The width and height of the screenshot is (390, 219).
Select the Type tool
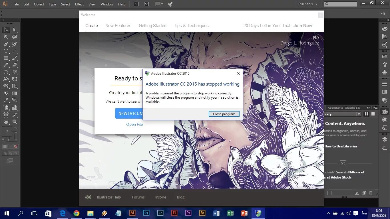pyautogui.click(x=6, y=51)
